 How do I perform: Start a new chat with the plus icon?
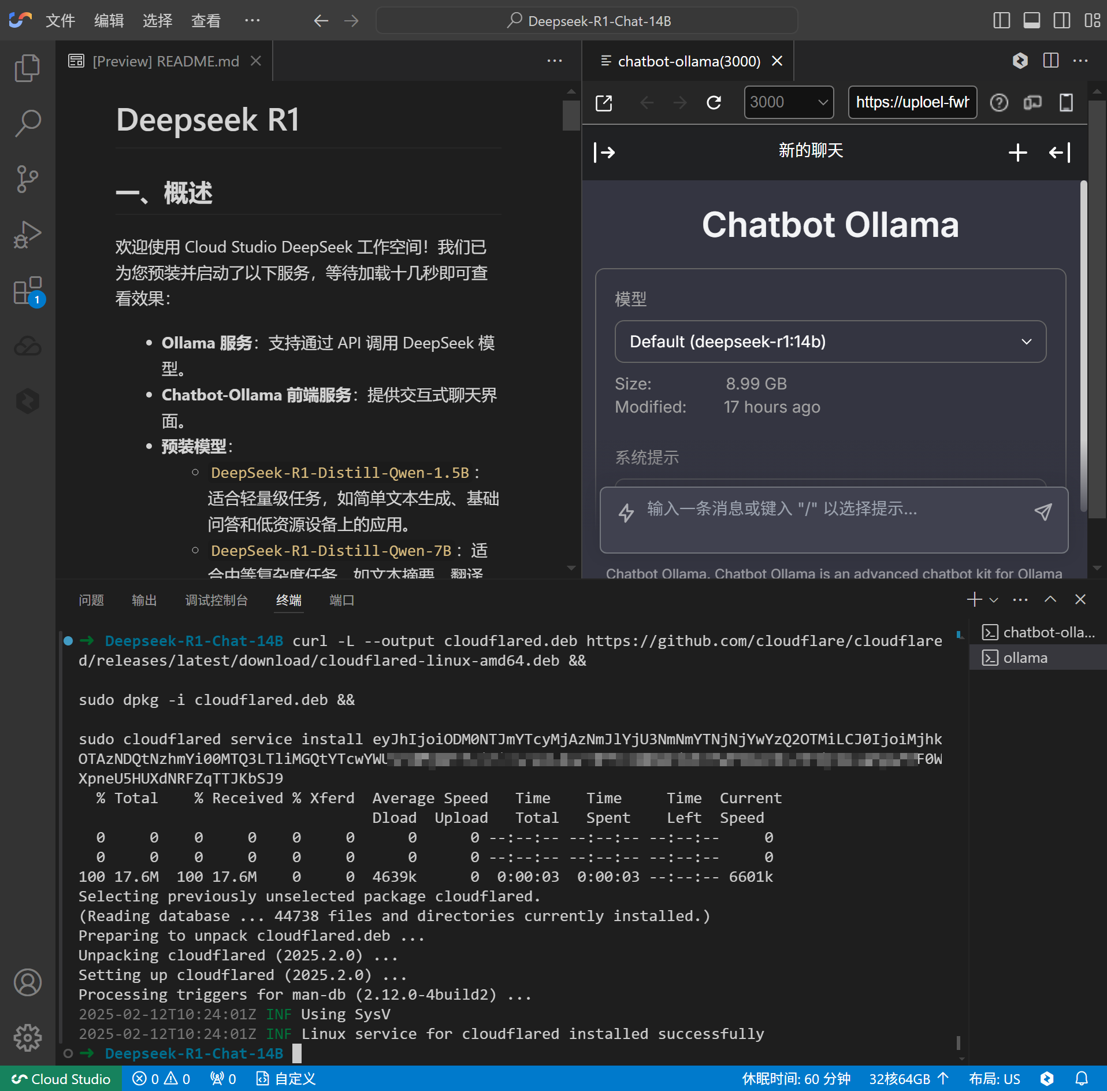click(x=1017, y=153)
